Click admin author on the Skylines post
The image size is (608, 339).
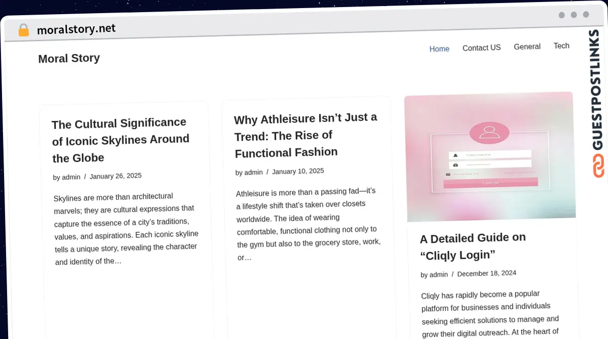coord(71,177)
